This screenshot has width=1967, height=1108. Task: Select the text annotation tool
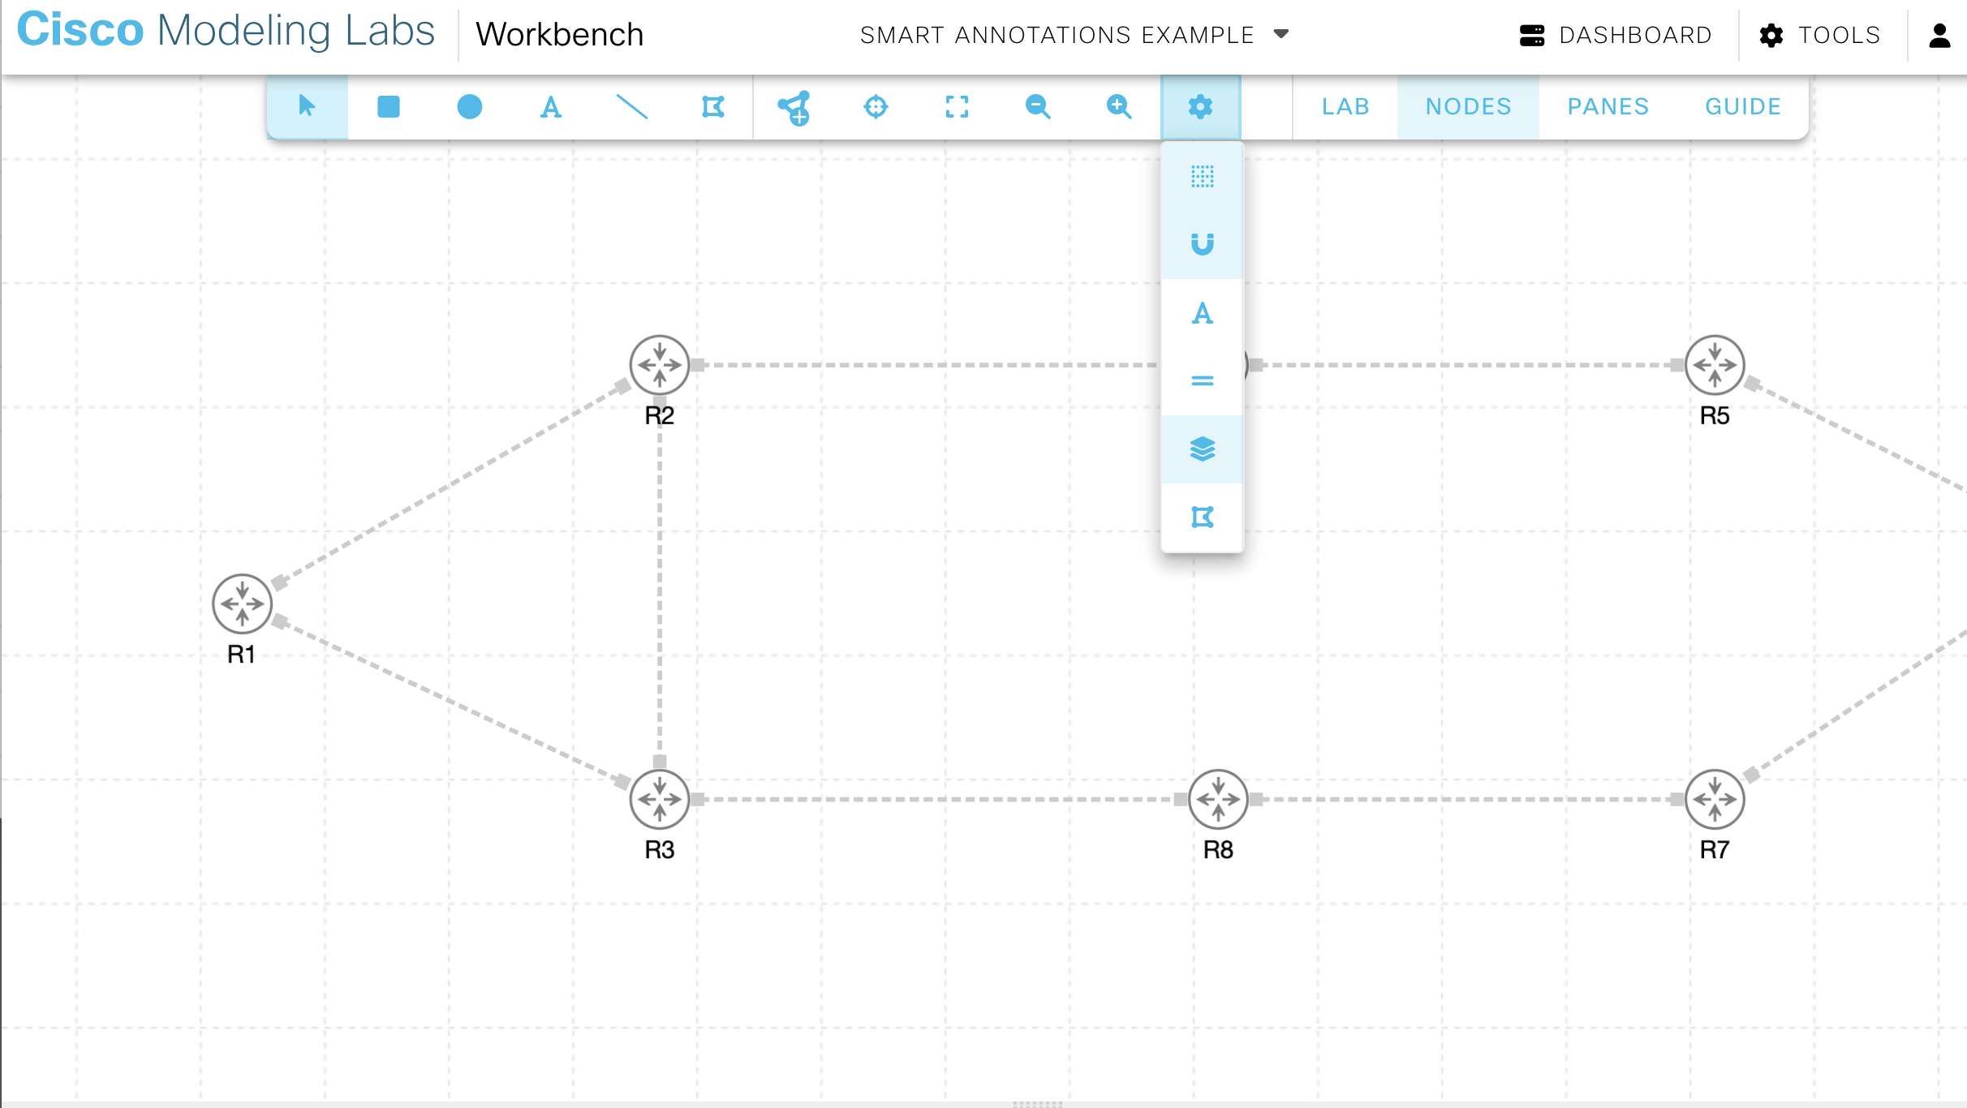(x=550, y=106)
